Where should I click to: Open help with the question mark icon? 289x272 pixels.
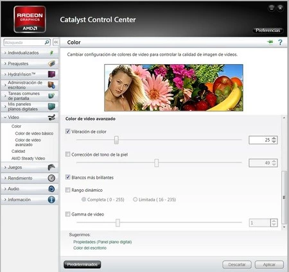coord(280,42)
